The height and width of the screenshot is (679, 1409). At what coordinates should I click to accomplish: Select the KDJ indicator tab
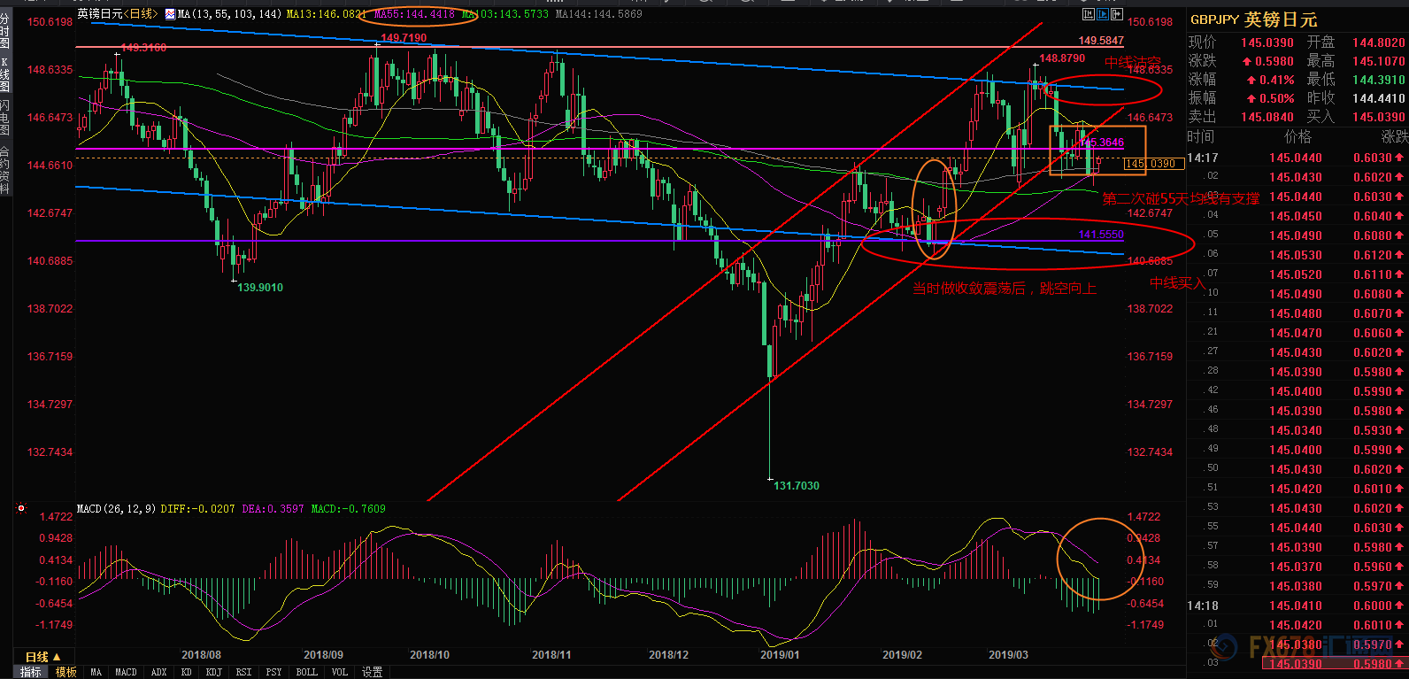tap(213, 672)
